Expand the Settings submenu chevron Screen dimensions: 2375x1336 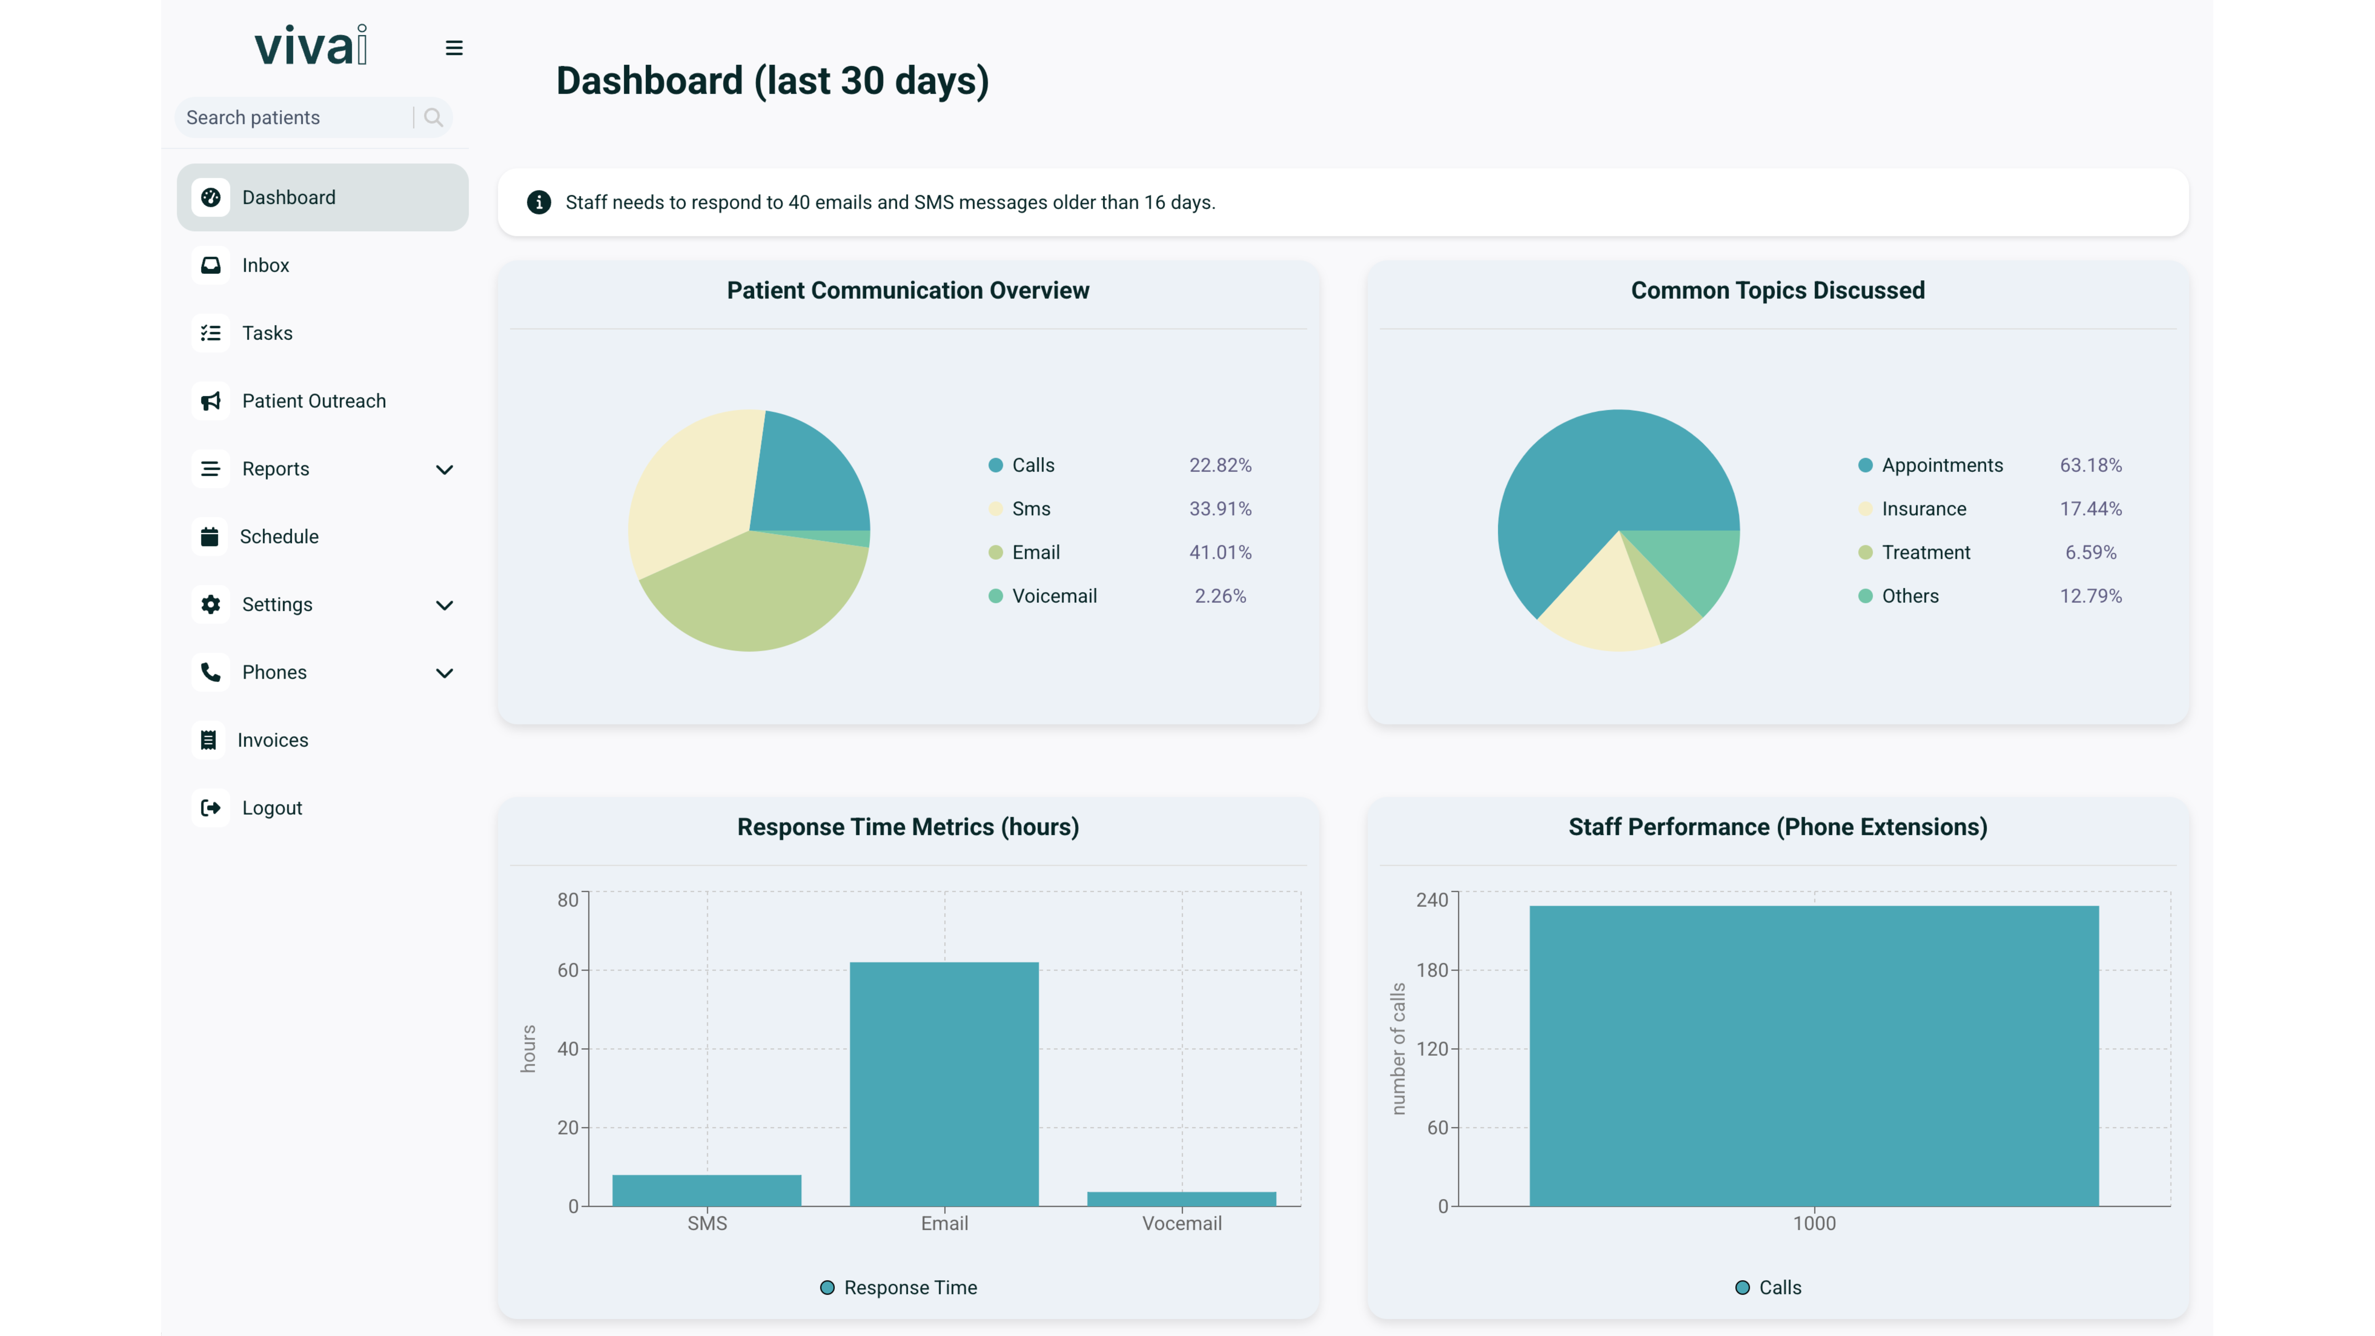click(445, 605)
